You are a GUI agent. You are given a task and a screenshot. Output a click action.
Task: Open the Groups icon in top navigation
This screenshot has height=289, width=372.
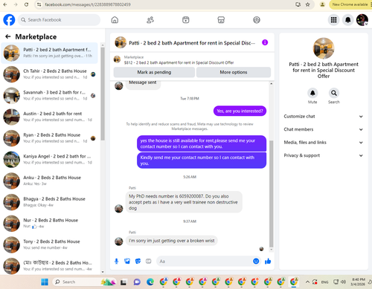click(257, 20)
